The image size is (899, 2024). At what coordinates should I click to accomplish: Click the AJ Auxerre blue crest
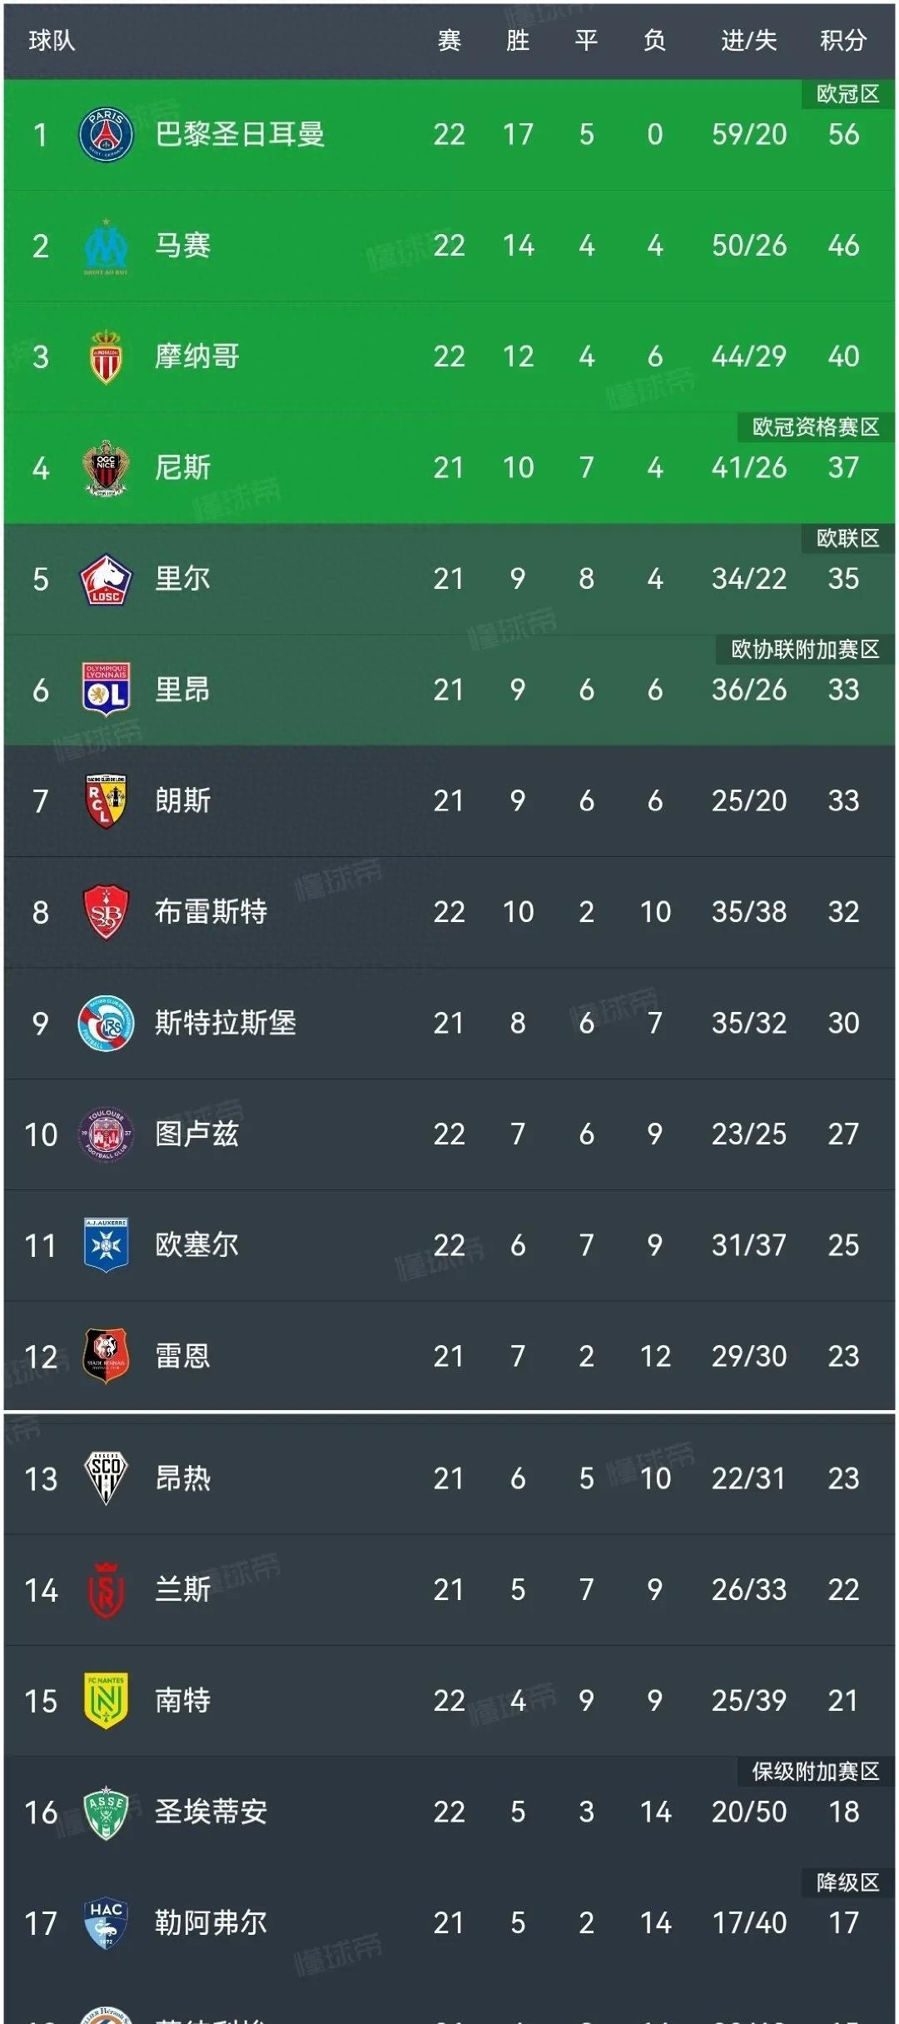pyautogui.click(x=106, y=1245)
